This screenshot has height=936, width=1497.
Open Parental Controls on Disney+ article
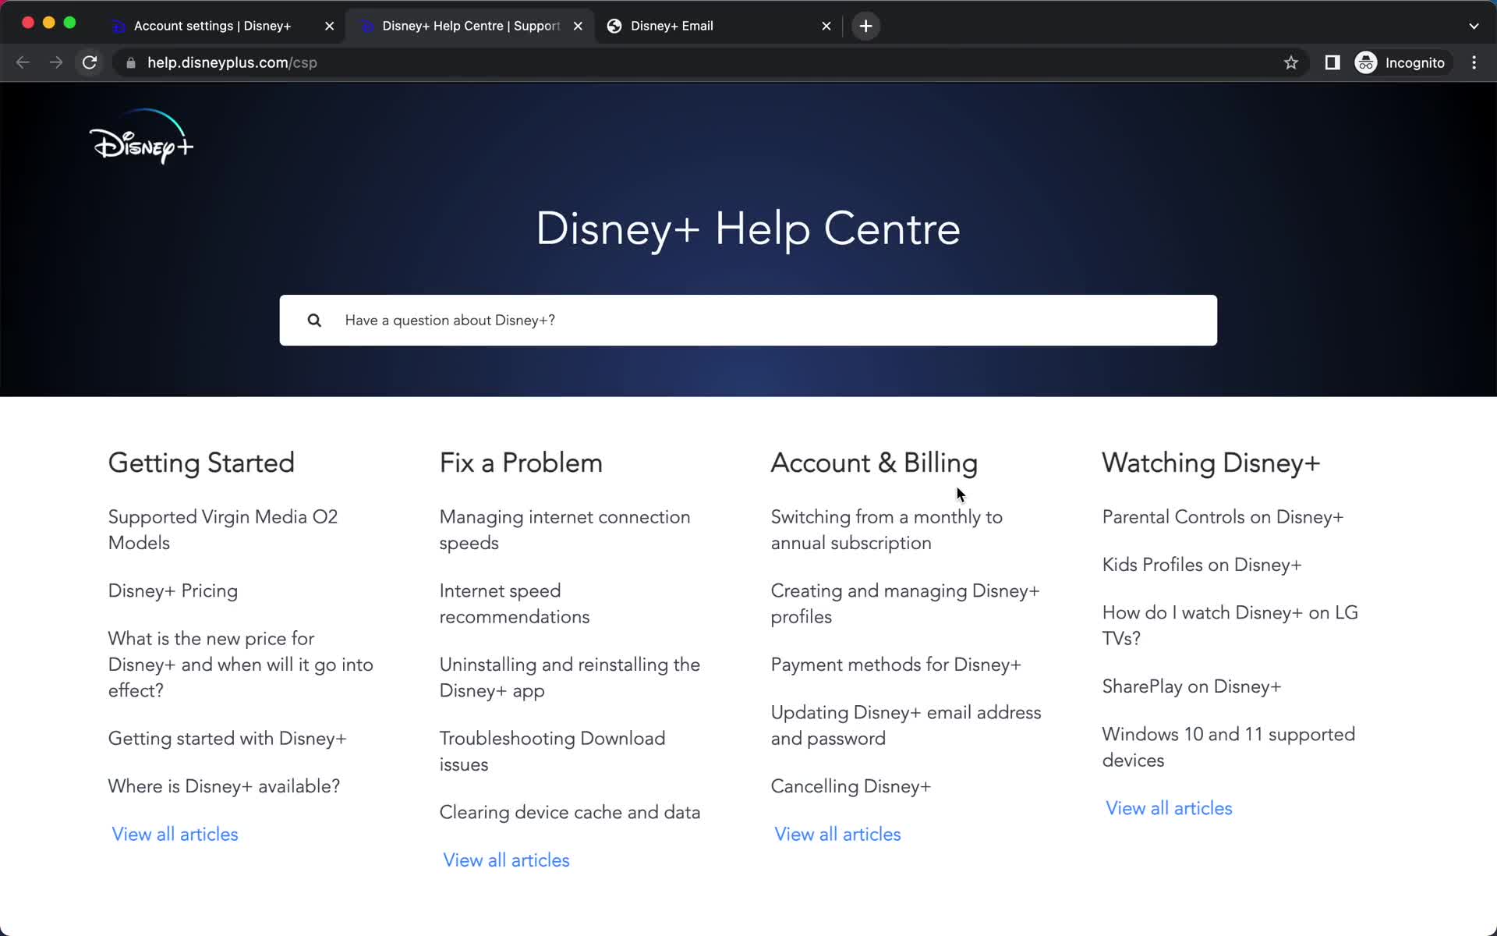click(1223, 517)
